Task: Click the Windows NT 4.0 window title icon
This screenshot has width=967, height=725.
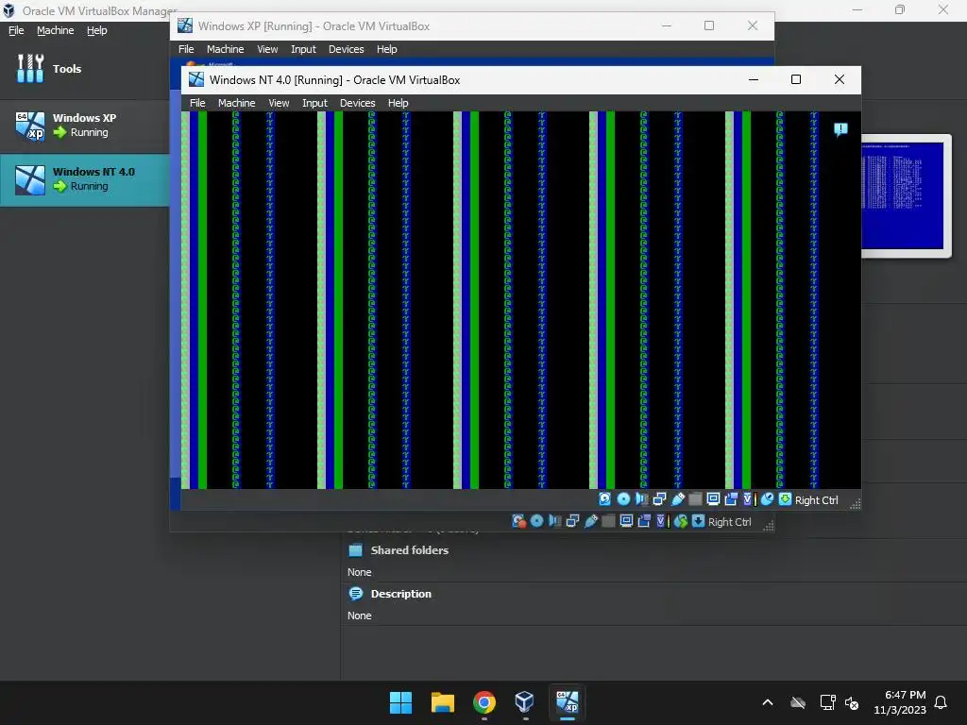Action: coord(196,79)
